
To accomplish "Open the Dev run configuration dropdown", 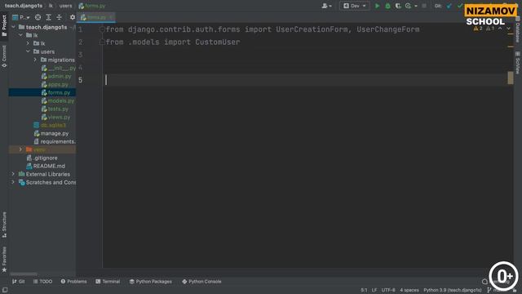I will (355, 6).
